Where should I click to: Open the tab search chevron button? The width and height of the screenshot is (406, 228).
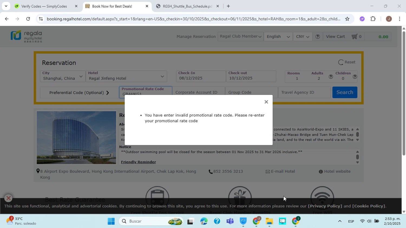pyautogui.click(x=6, y=6)
